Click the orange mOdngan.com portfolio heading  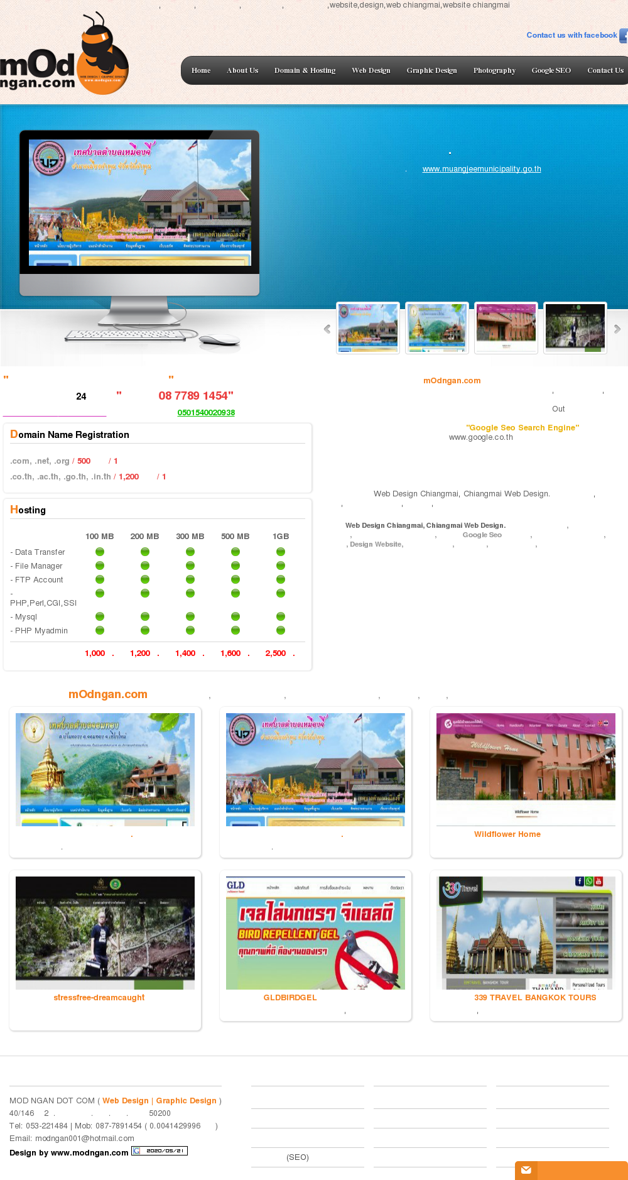coord(108,694)
